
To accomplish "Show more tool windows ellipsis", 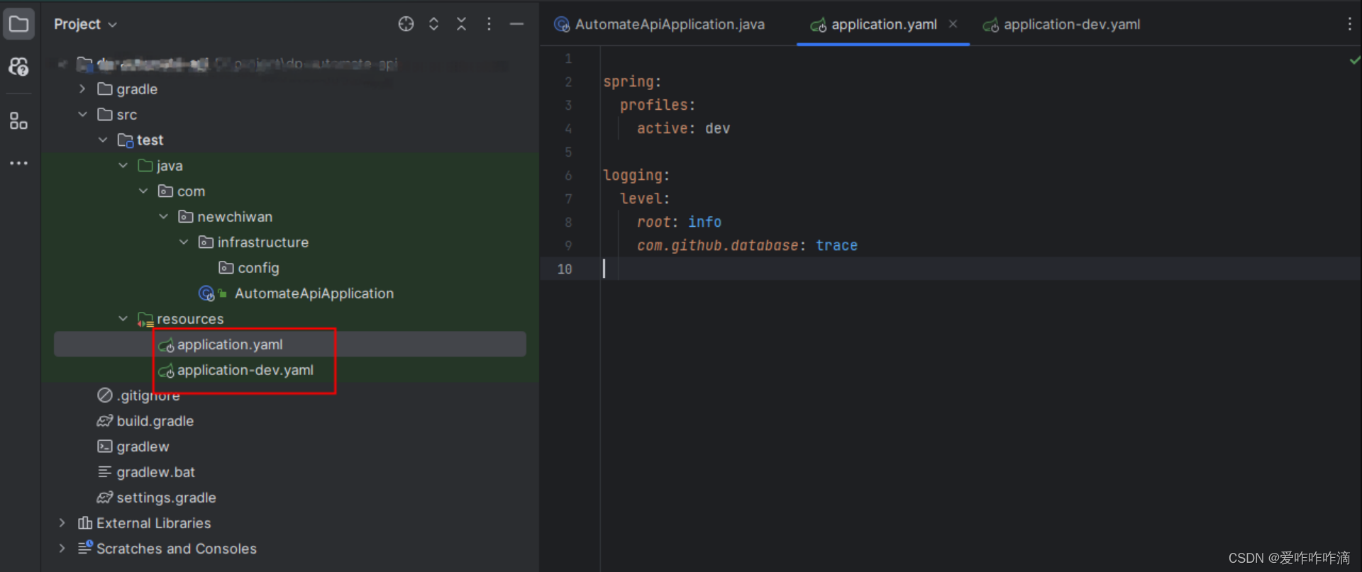I will pos(19,163).
